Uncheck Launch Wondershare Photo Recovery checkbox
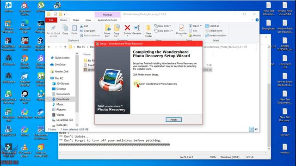 pyautogui.click(x=136, y=83)
